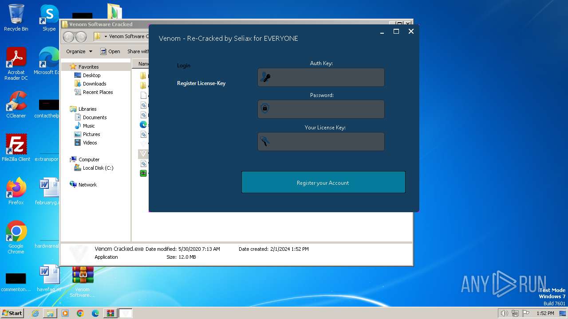This screenshot has width=568, height=319.
Task: Click the Password input field
Action: [x=321, y=109]
